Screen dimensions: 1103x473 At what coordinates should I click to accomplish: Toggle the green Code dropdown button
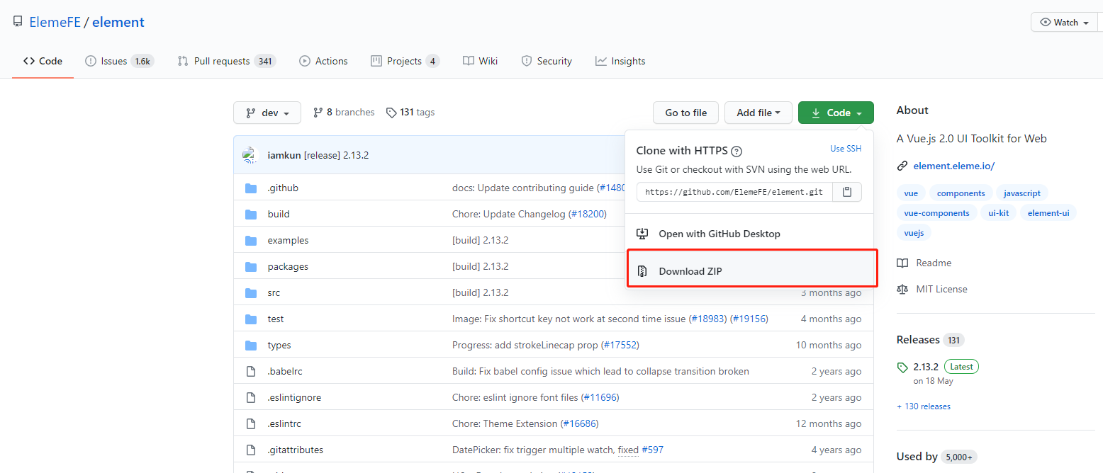pos(836,113)
